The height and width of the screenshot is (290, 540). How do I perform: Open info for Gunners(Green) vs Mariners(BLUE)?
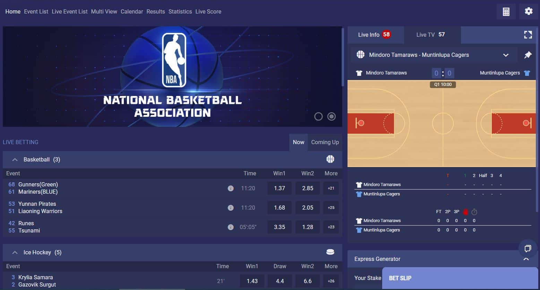click(x=230, y=188)
